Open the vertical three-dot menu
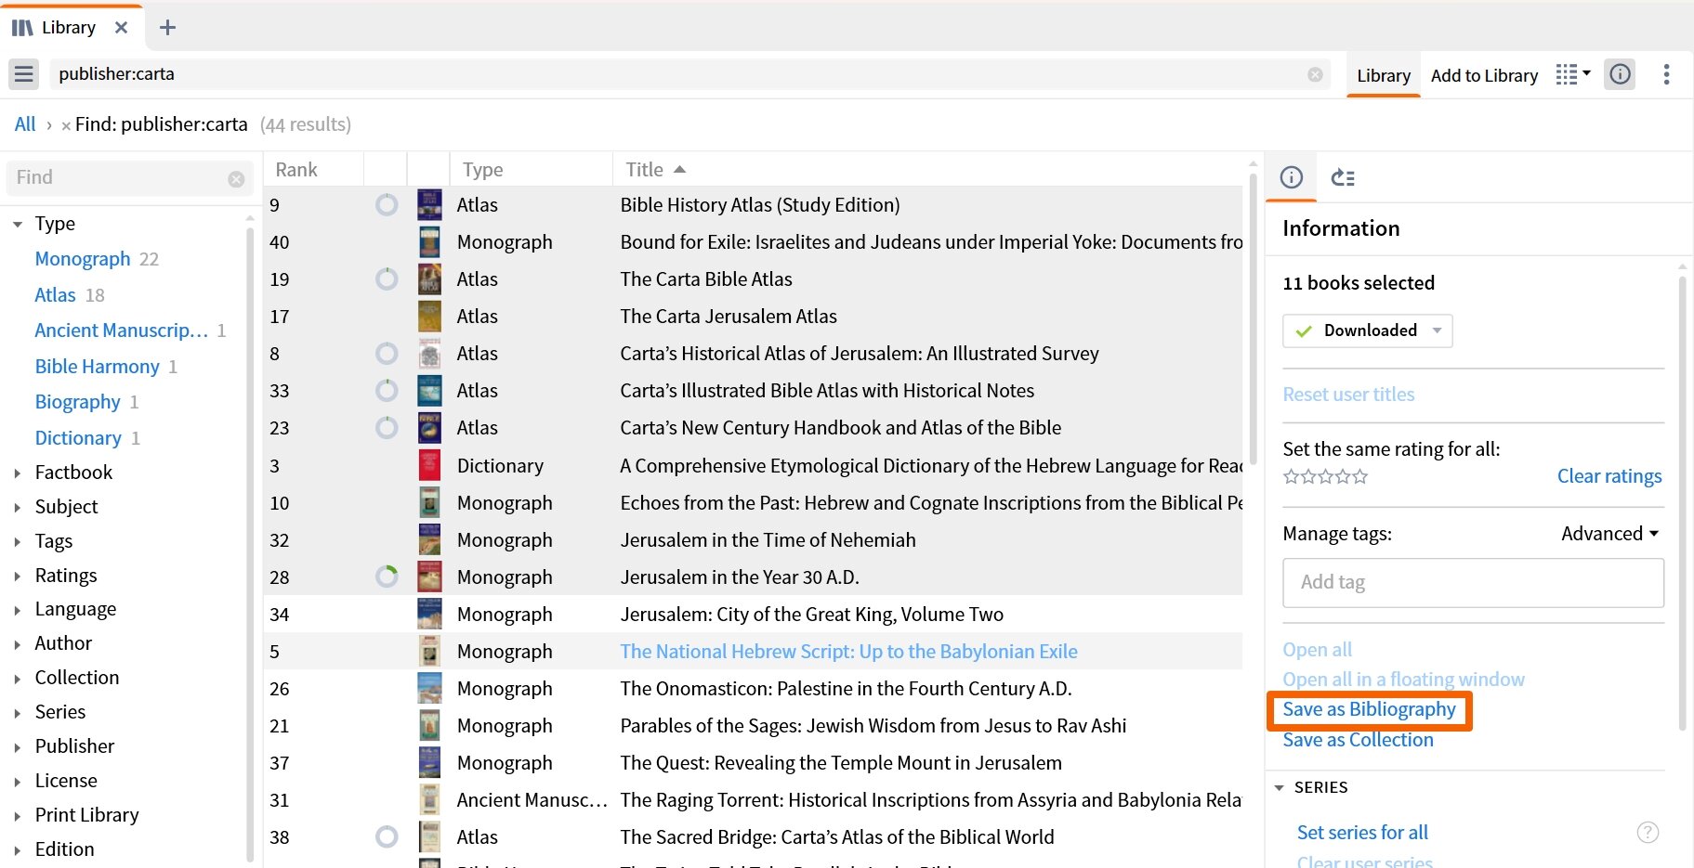Viewport: 1694px width, 868px height. (1666, 74)
